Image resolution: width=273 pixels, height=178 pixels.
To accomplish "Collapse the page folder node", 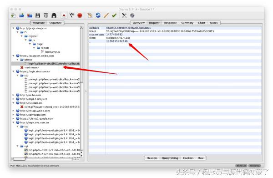I will click(30, 44).
